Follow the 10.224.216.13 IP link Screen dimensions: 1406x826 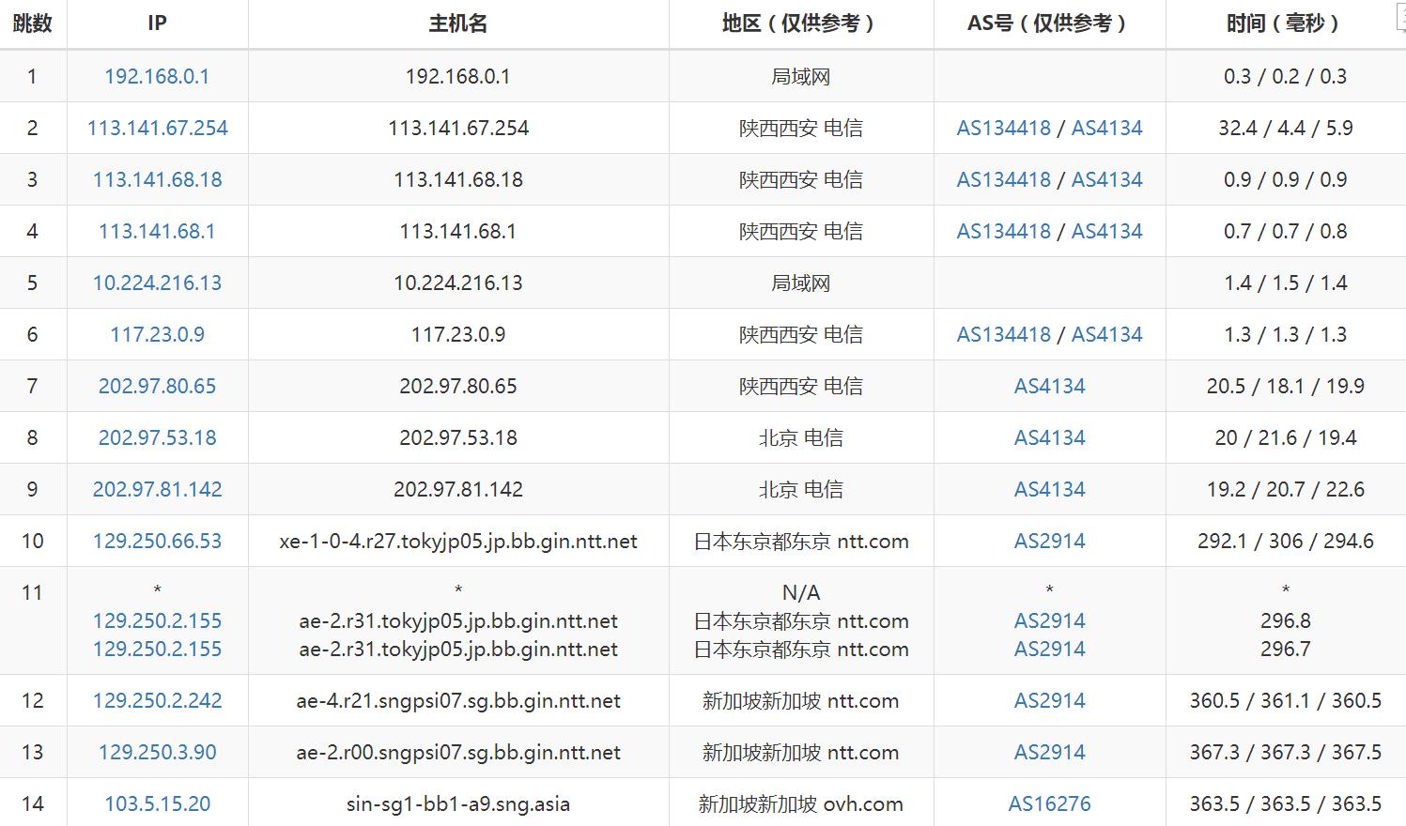[x=157, y=283]
